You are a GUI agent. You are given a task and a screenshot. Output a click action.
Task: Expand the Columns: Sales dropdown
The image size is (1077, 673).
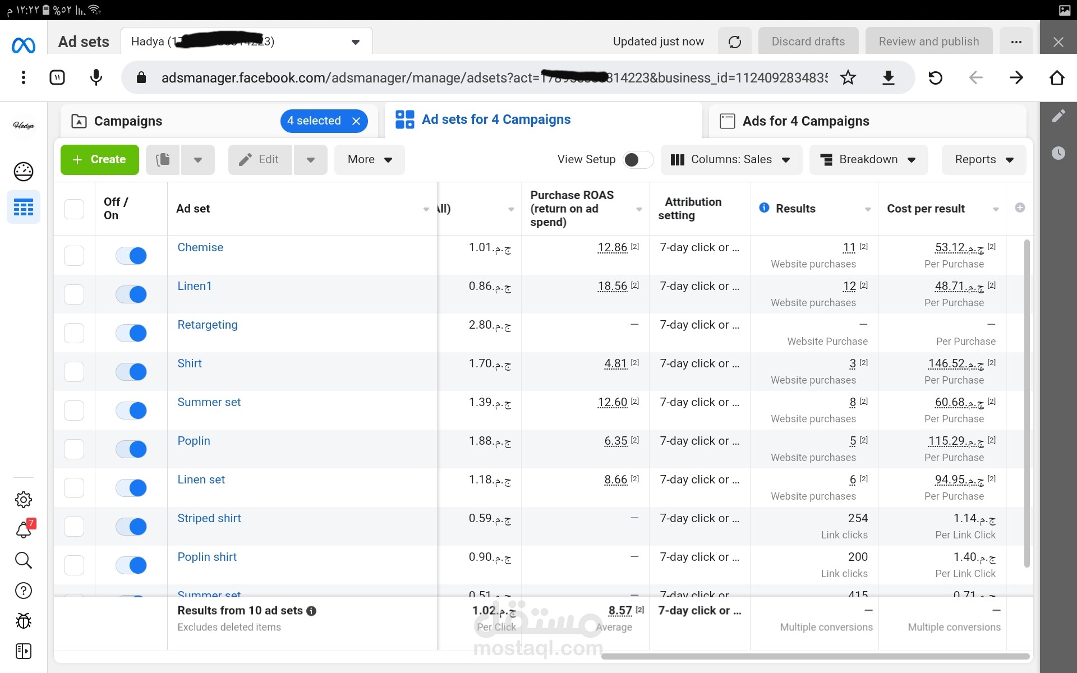coord(731,160)
